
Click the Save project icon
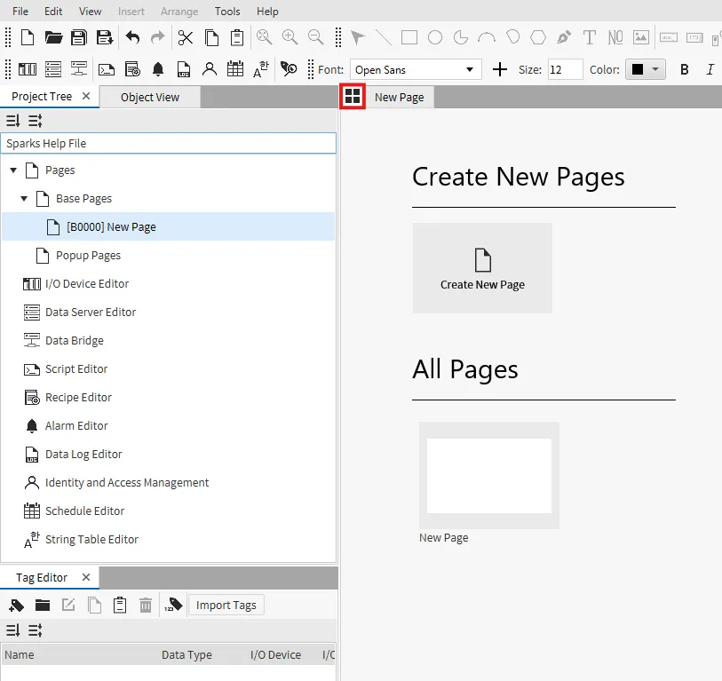coord(79,37)
